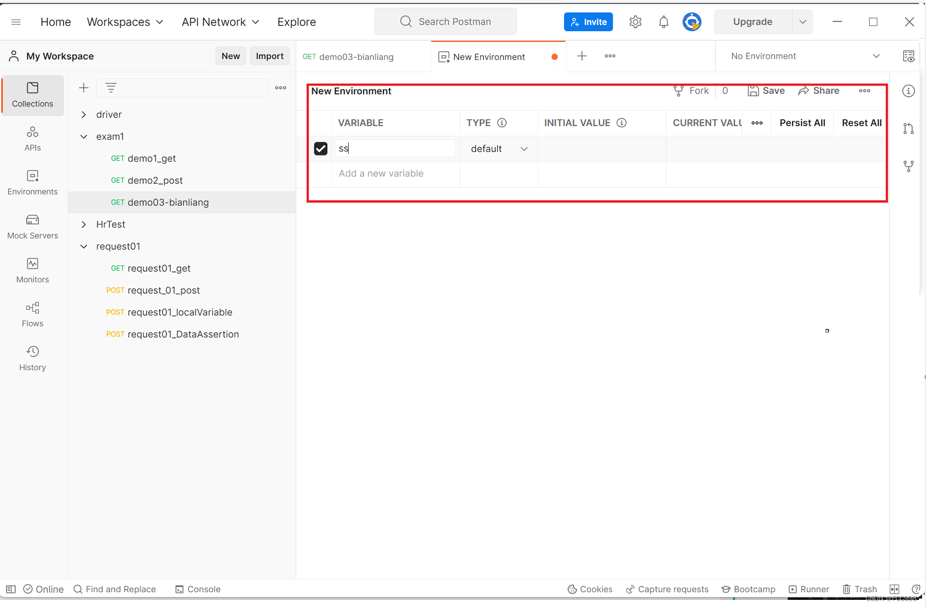Screen dimensions: 926x607
Task: Open the user avatar menu
Action: [692, 22]
